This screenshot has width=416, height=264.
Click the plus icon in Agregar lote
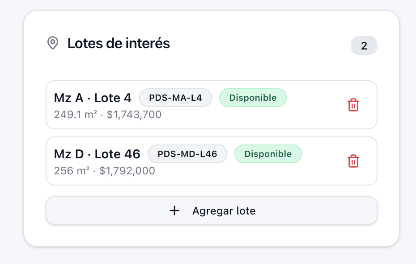click(x=174, y=211)
